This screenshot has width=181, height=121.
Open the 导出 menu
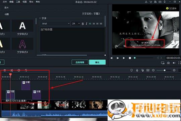coord(31,2)
